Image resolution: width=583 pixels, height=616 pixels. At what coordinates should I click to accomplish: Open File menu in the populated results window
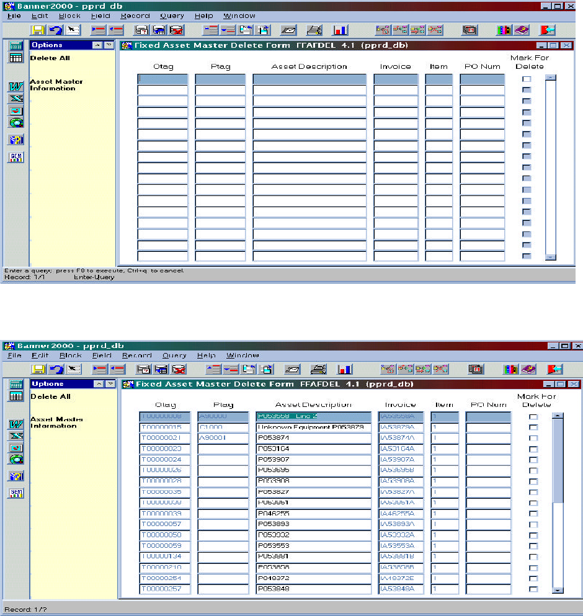(14, 355)
